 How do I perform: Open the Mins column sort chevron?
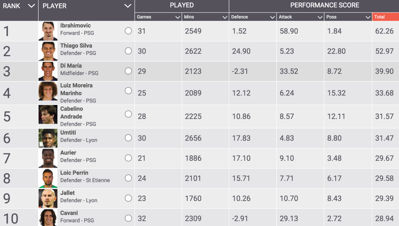(x=225, y=17)
